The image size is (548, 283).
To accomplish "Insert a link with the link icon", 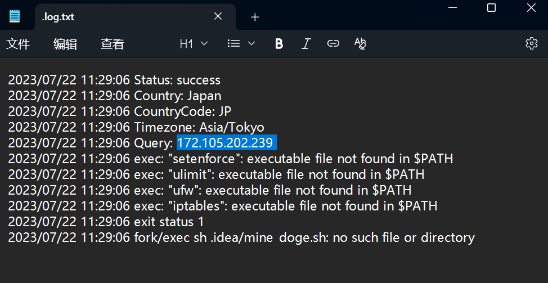I will 333,43.
